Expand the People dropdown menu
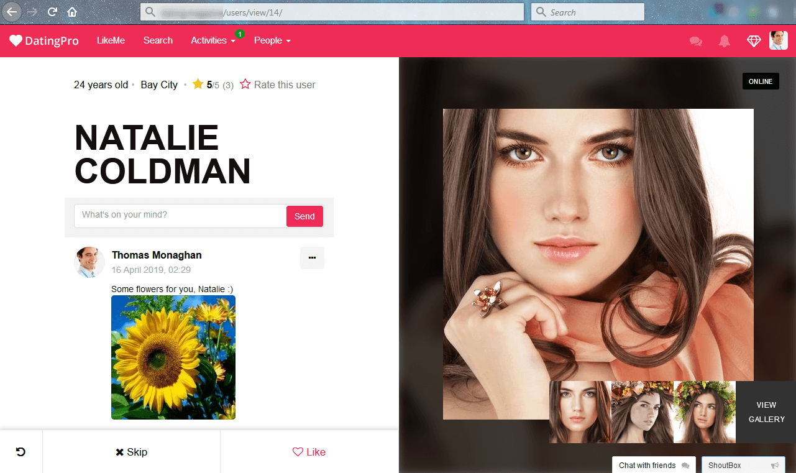Viewport: 796px width, 473px height. pyautogui.click(x=272, y=40)
